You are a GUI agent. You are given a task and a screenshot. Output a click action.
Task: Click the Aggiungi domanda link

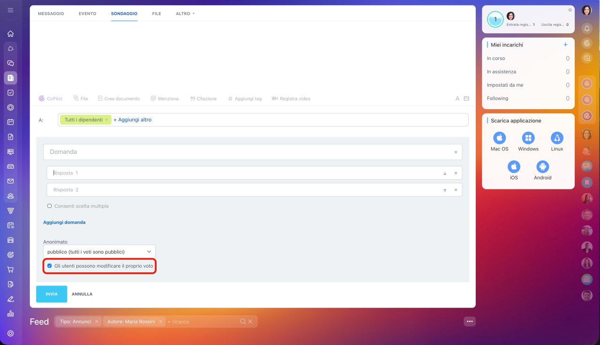click(x=64, y=222)
